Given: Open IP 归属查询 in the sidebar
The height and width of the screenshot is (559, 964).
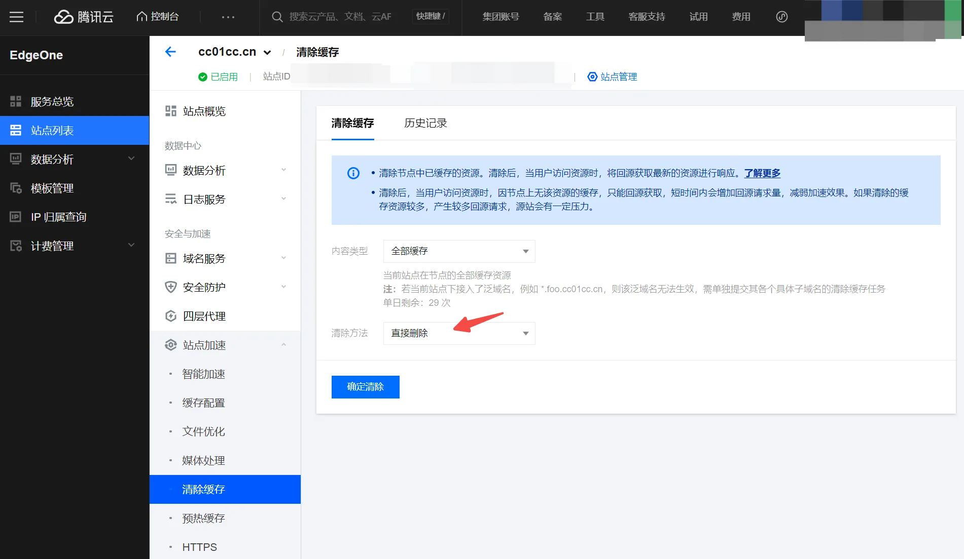Looking at the screenshot, I should point(75,217).
